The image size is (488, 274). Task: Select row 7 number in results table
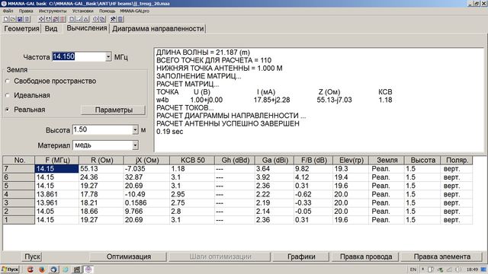coord(18,169)
